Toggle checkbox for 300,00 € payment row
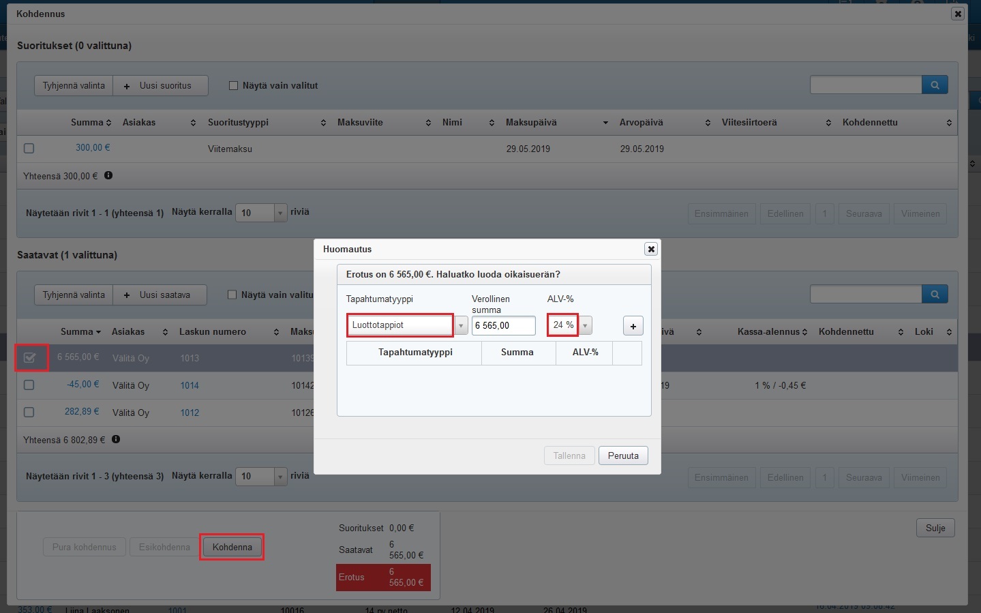981x613 pixels. pyautogui.click(x=29, y=148)
